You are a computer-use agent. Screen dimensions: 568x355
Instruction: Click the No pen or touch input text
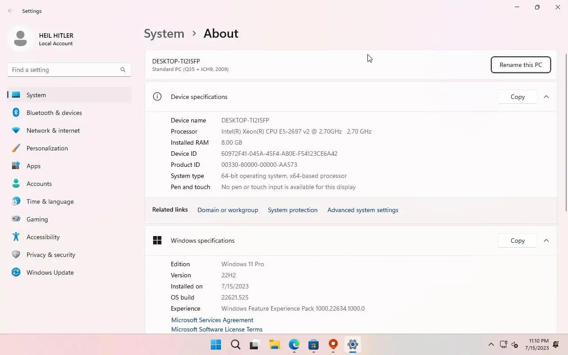[288, 187]
